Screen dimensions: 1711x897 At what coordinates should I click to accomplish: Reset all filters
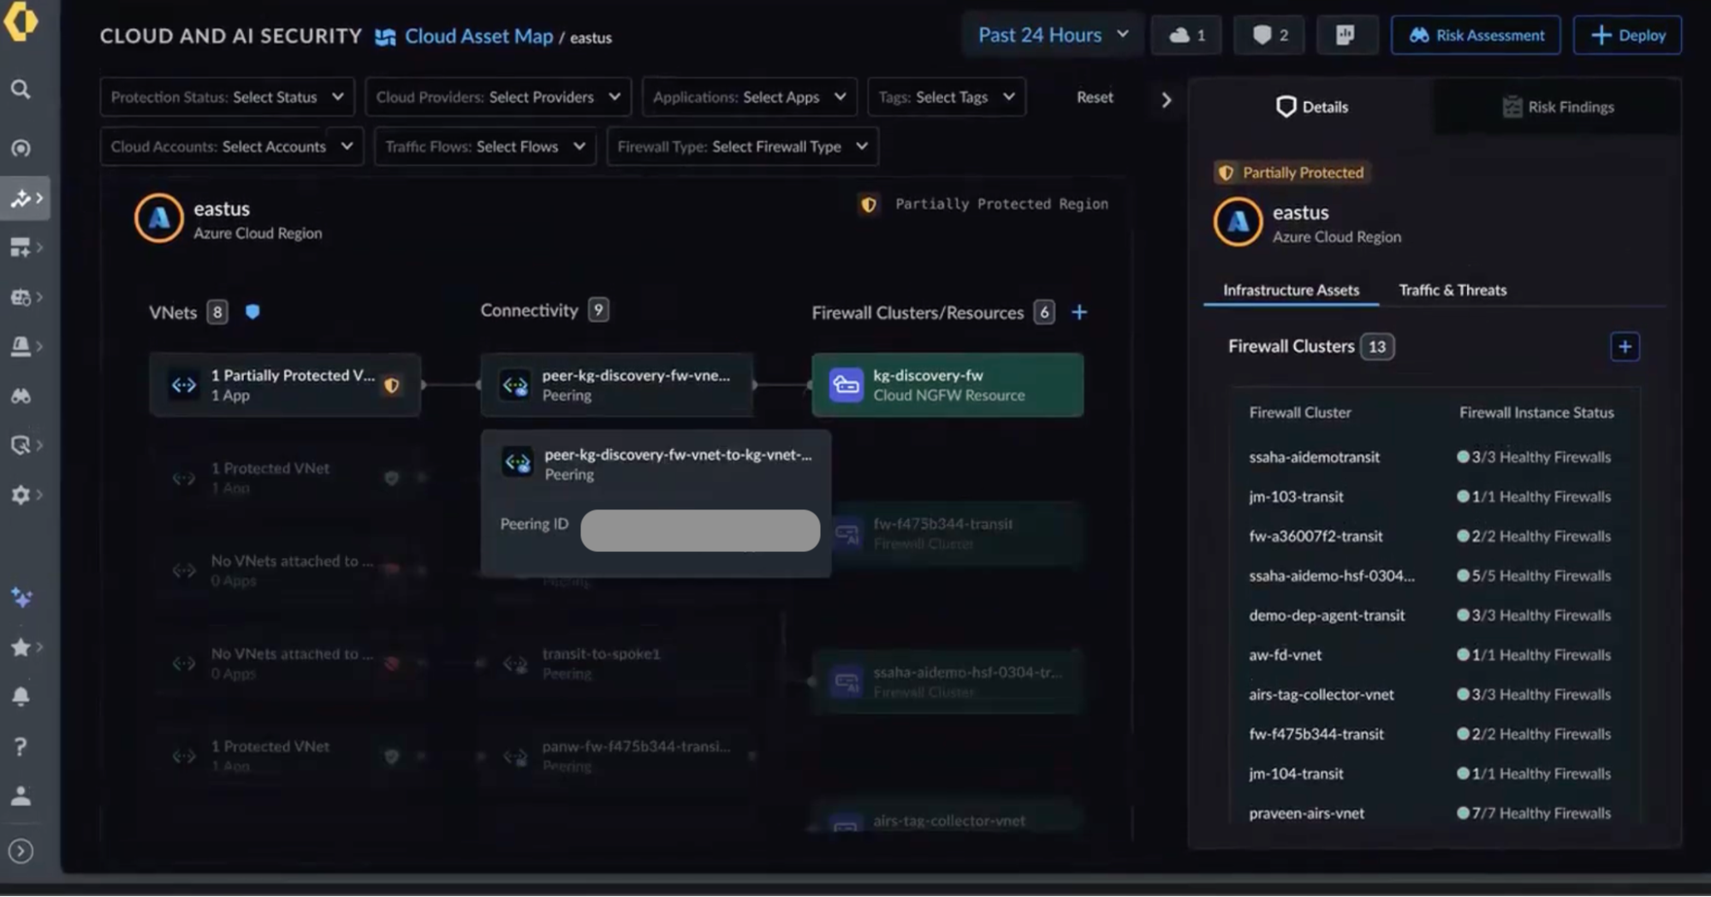(1095, 98)
